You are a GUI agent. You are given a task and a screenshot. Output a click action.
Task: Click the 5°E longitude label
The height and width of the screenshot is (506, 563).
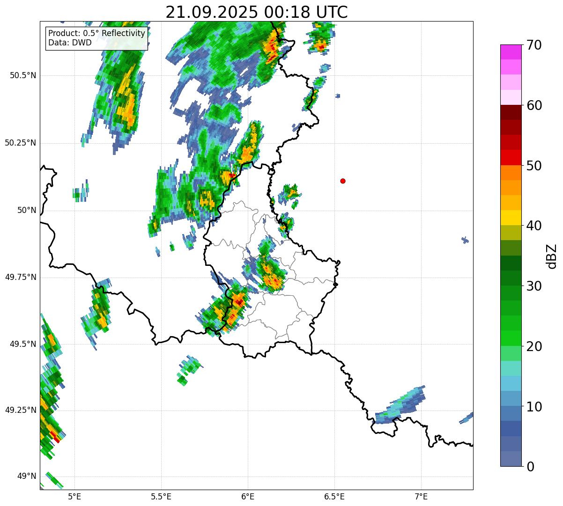coord(74,497)
